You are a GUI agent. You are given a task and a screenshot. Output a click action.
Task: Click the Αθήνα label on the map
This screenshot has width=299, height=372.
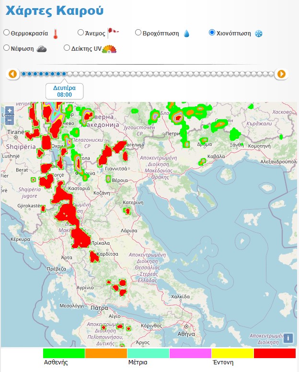(186, 334)
